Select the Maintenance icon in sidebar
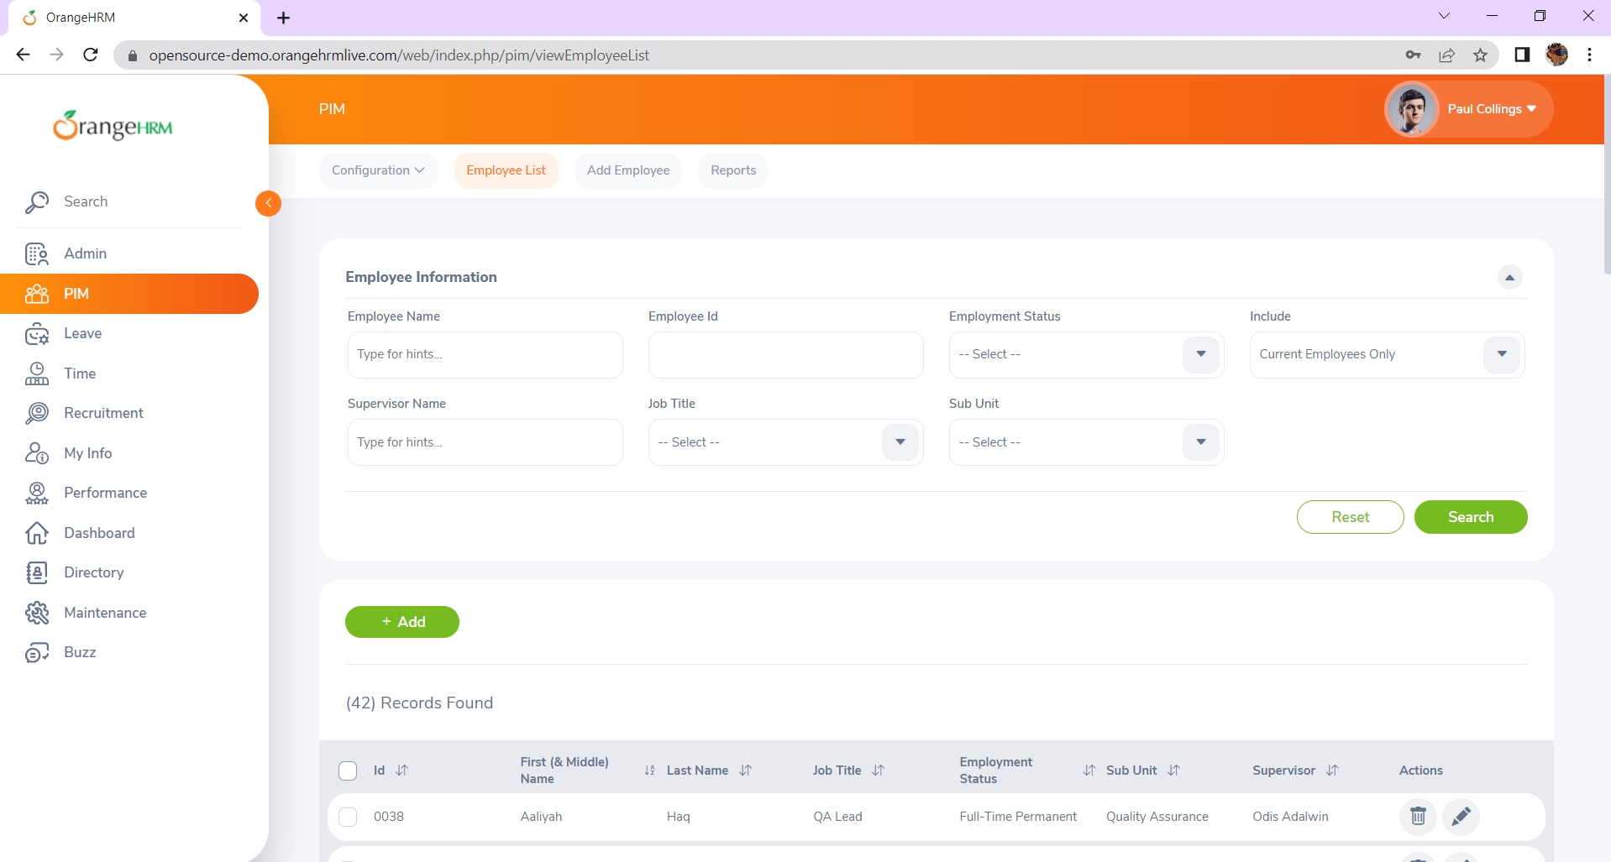 coord(36,613)
